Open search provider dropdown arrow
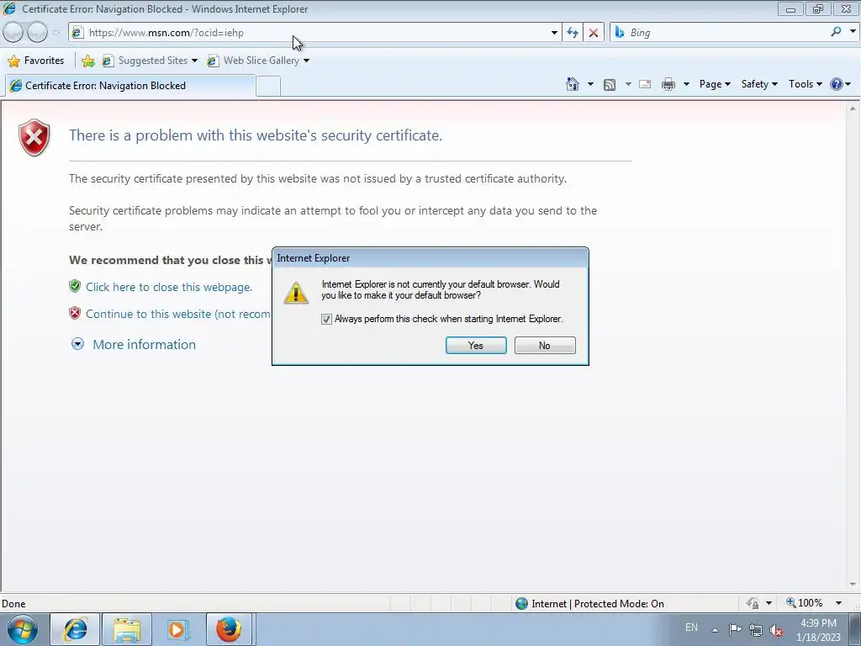Viewport: 861px width, 646px height. [x=853, y=32]
